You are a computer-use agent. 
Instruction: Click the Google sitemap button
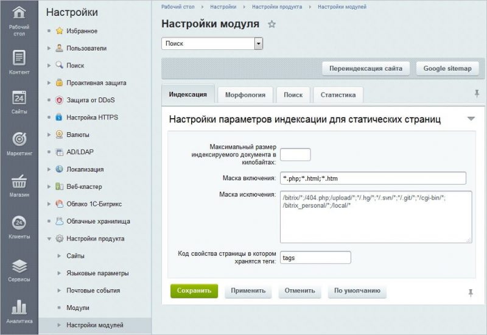pyautogui.click(x=447, y=68)
